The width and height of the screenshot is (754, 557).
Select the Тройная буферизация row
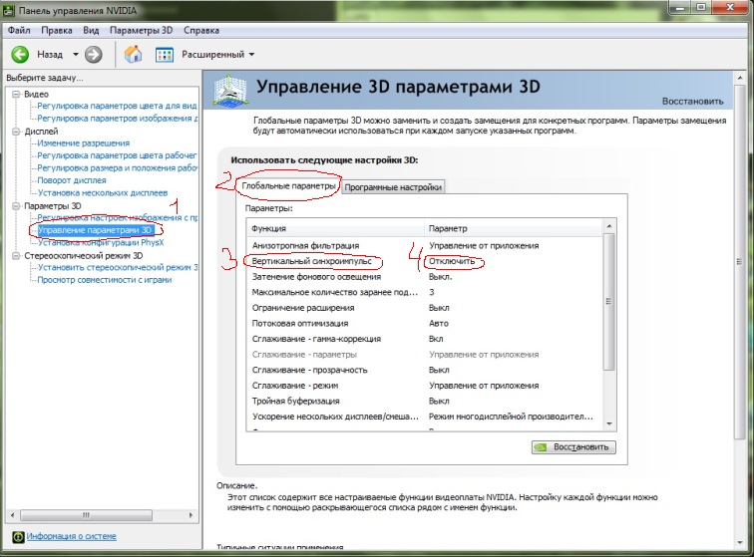click(425, 401)
